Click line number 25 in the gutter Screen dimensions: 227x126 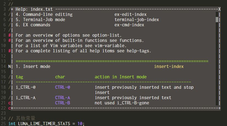pos(4,124)
